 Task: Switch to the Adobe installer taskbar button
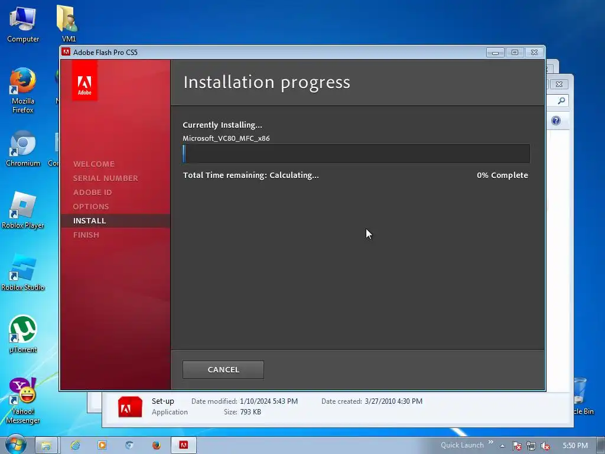pyautogui.click(x=184, y=445)
